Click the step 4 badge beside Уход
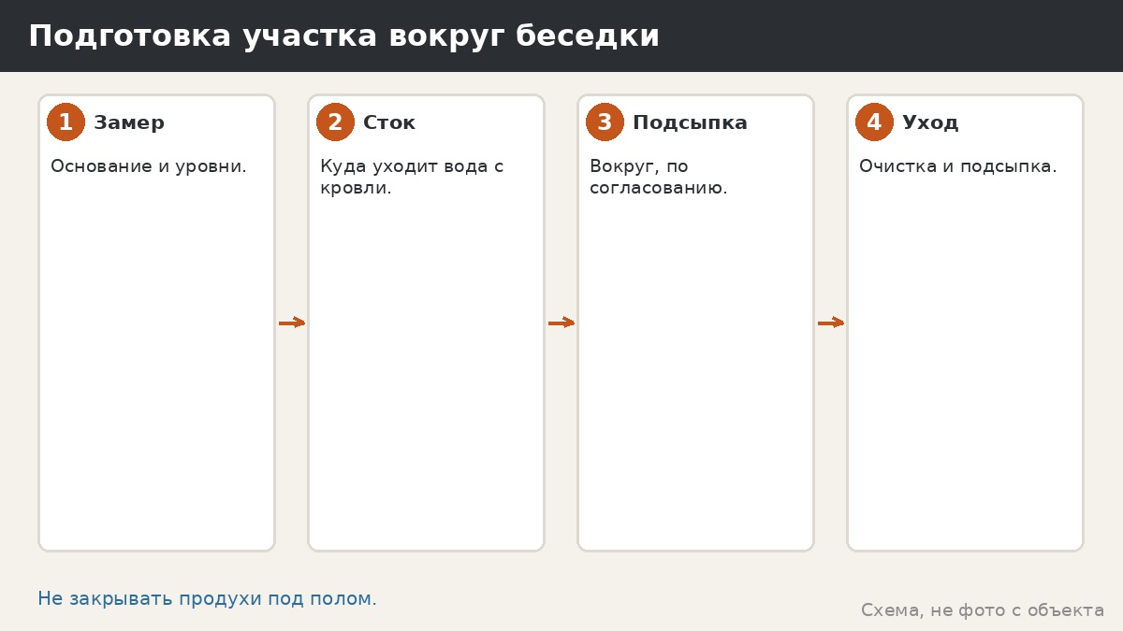This screenshot has width=1123, height=631. coord(874,122)
